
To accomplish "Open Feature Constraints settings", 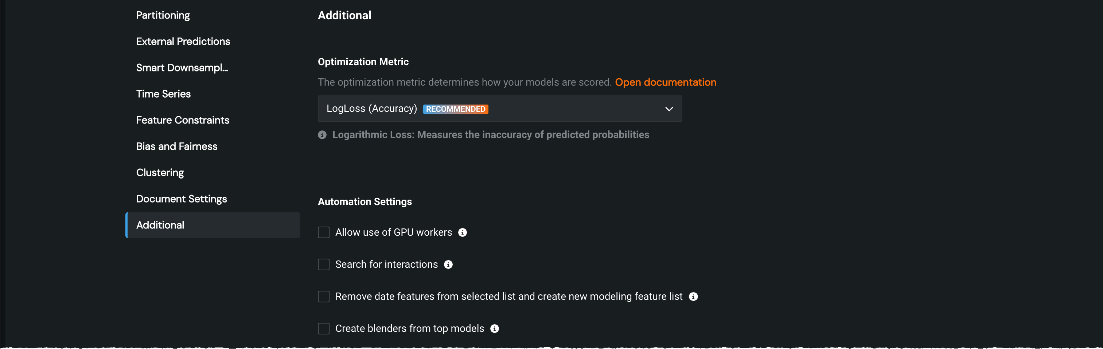I will pos(182,120).
